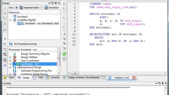Click the Implementation chip icon in View row
The image size is (169, 95).
tap(21, 8)
